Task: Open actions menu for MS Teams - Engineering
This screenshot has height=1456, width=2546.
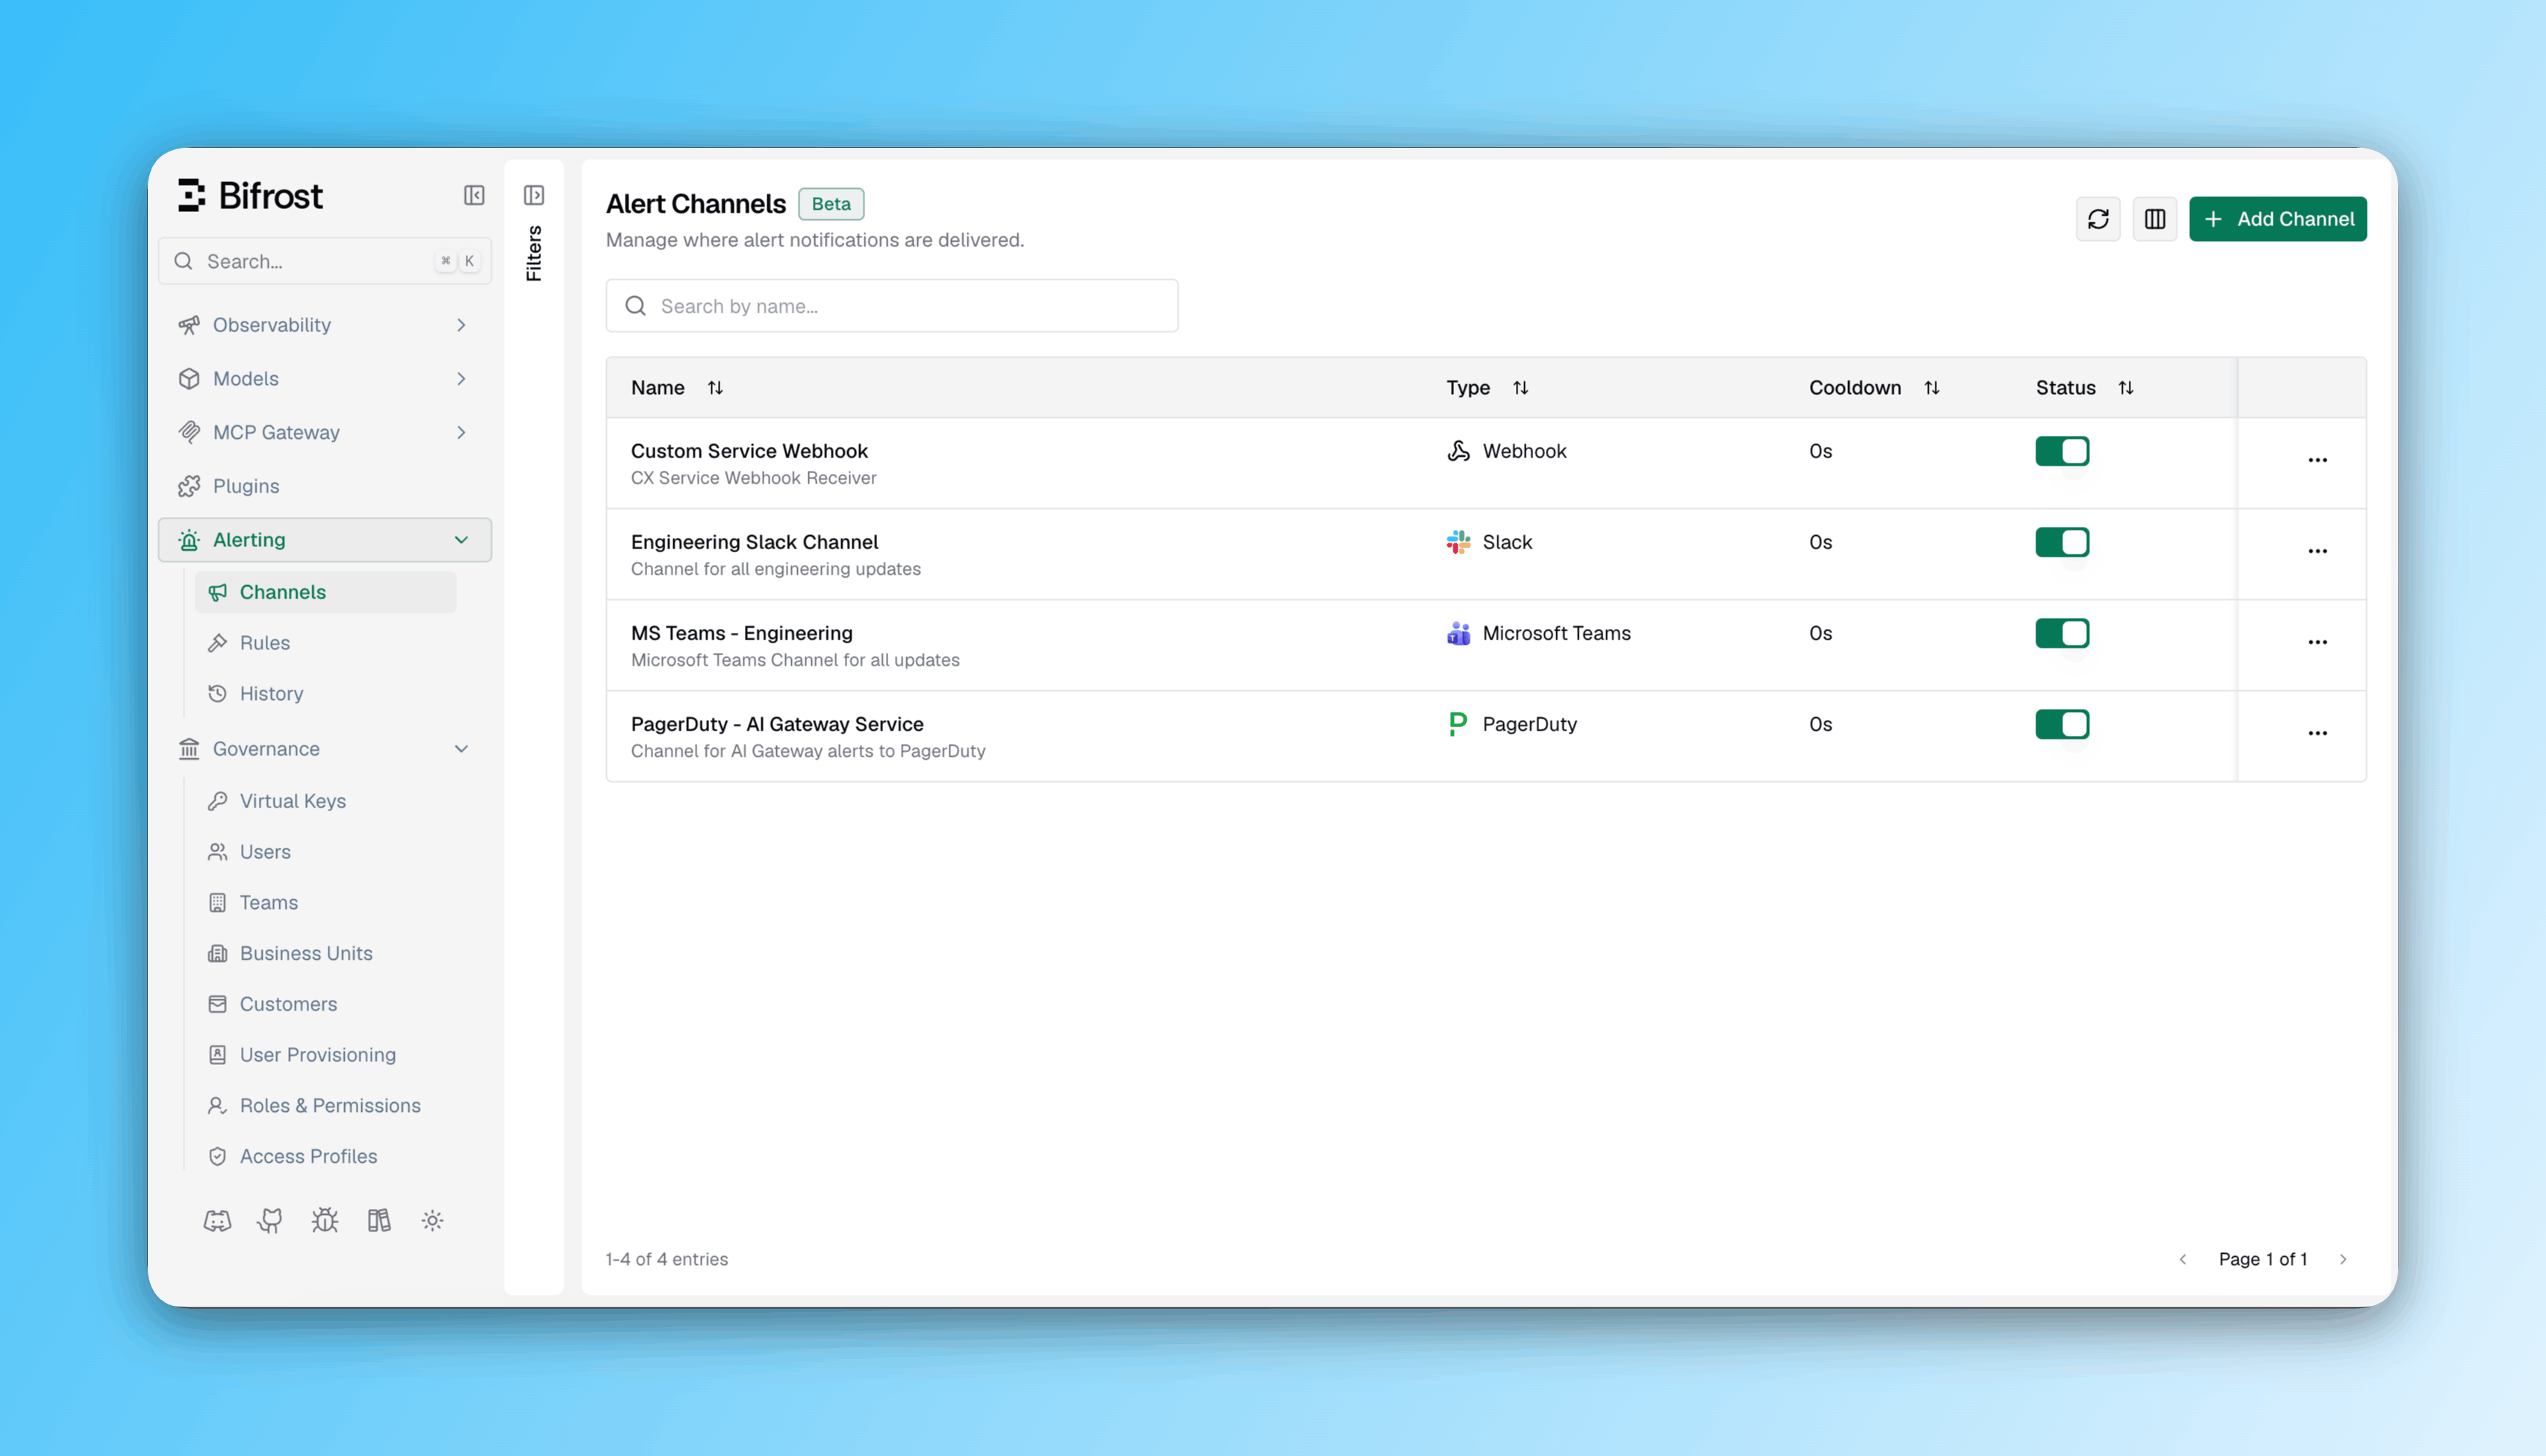Action: pos(2317,642)
